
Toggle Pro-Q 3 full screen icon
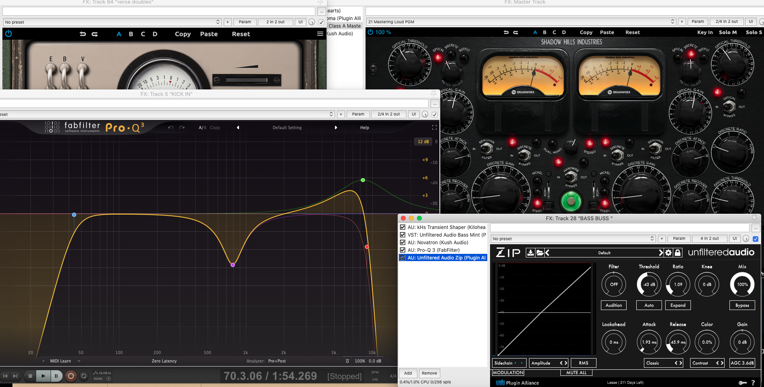pos(434,128)
